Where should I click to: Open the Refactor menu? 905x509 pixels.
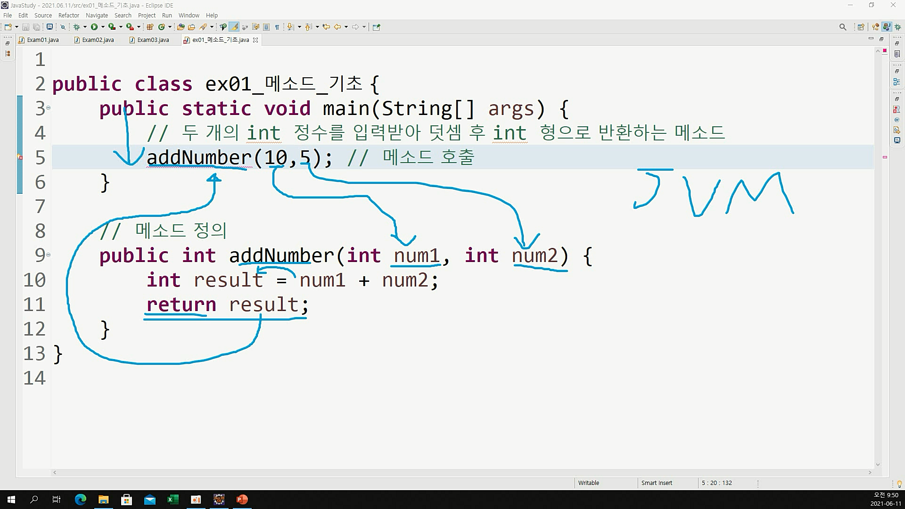(68, 15)
